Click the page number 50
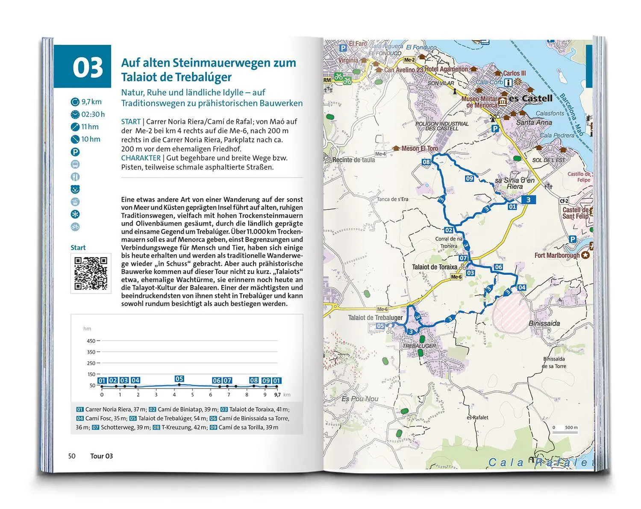 coord(72,456)
